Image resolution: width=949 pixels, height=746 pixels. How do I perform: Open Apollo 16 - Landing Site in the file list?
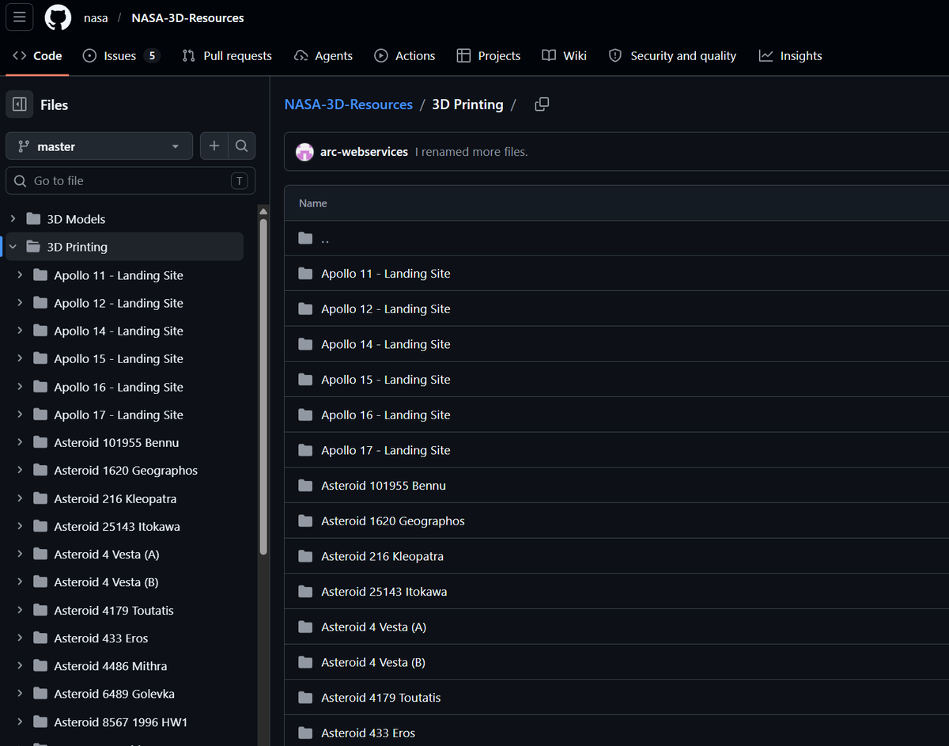click(386, 415)
